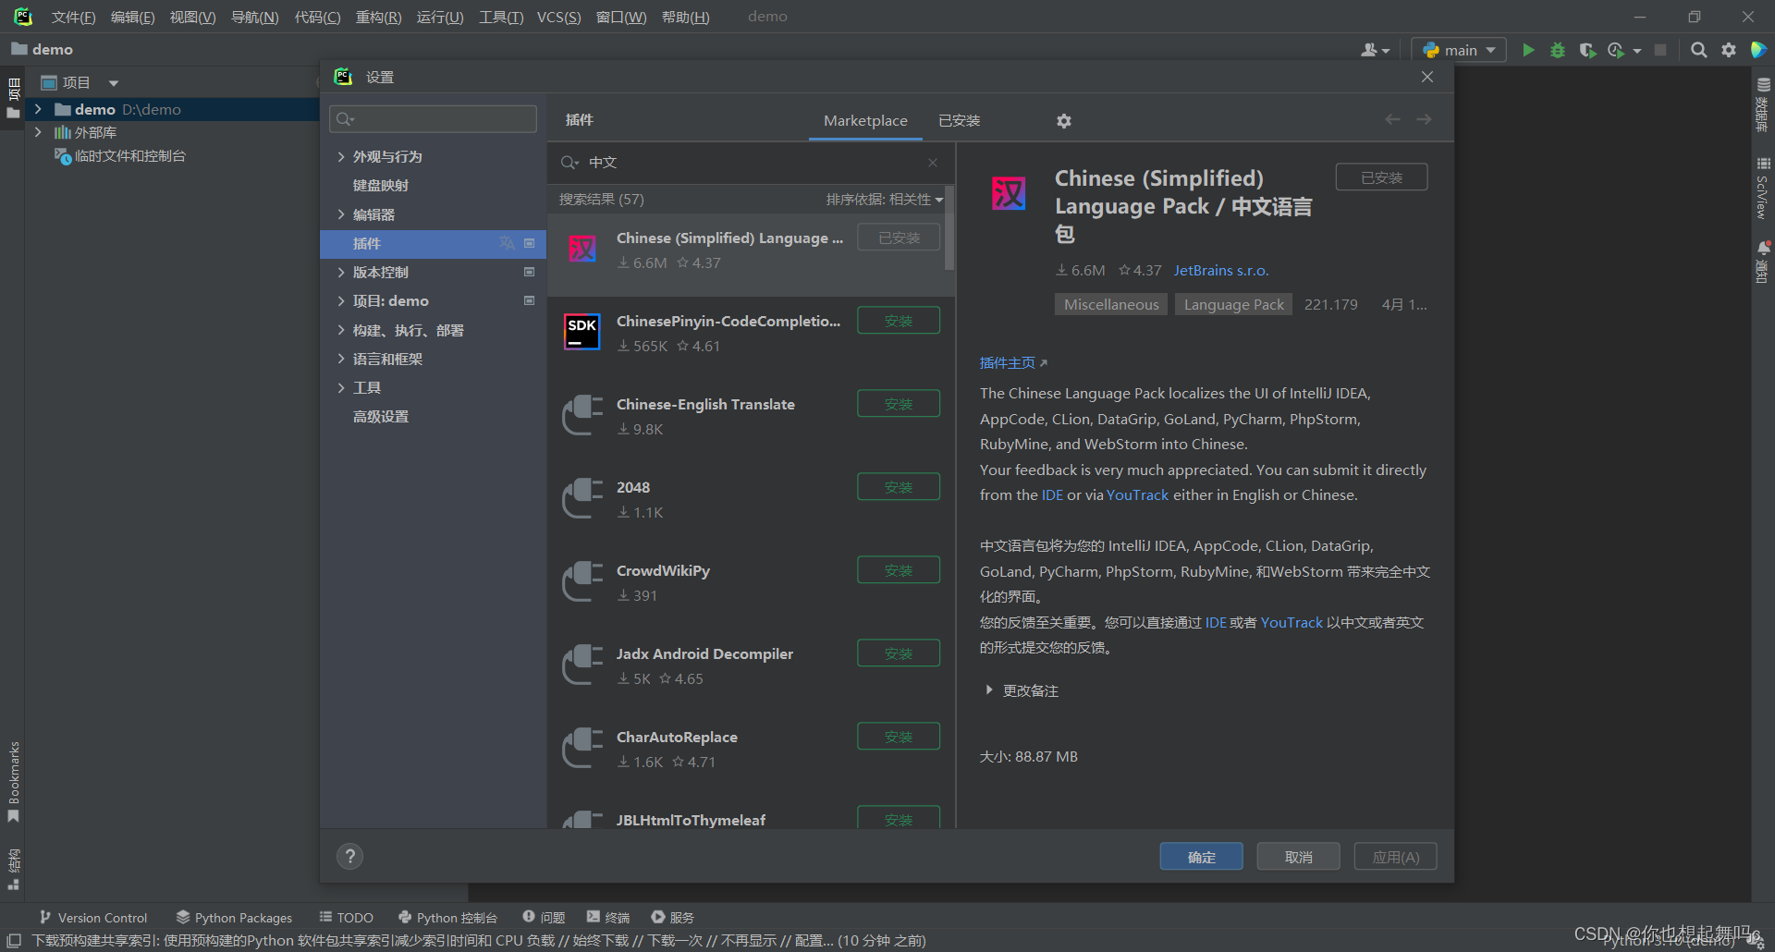Select 键盘映射 settings item
The width and height of the screenshot is (1775, 952).
click(380, 185)
